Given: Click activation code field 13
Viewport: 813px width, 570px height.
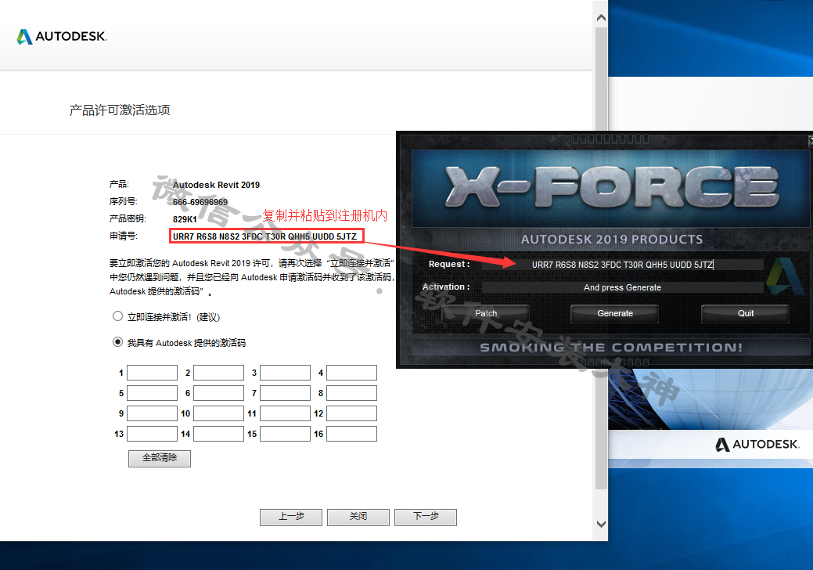Looking at the screenshot, I should coord(153,434).
